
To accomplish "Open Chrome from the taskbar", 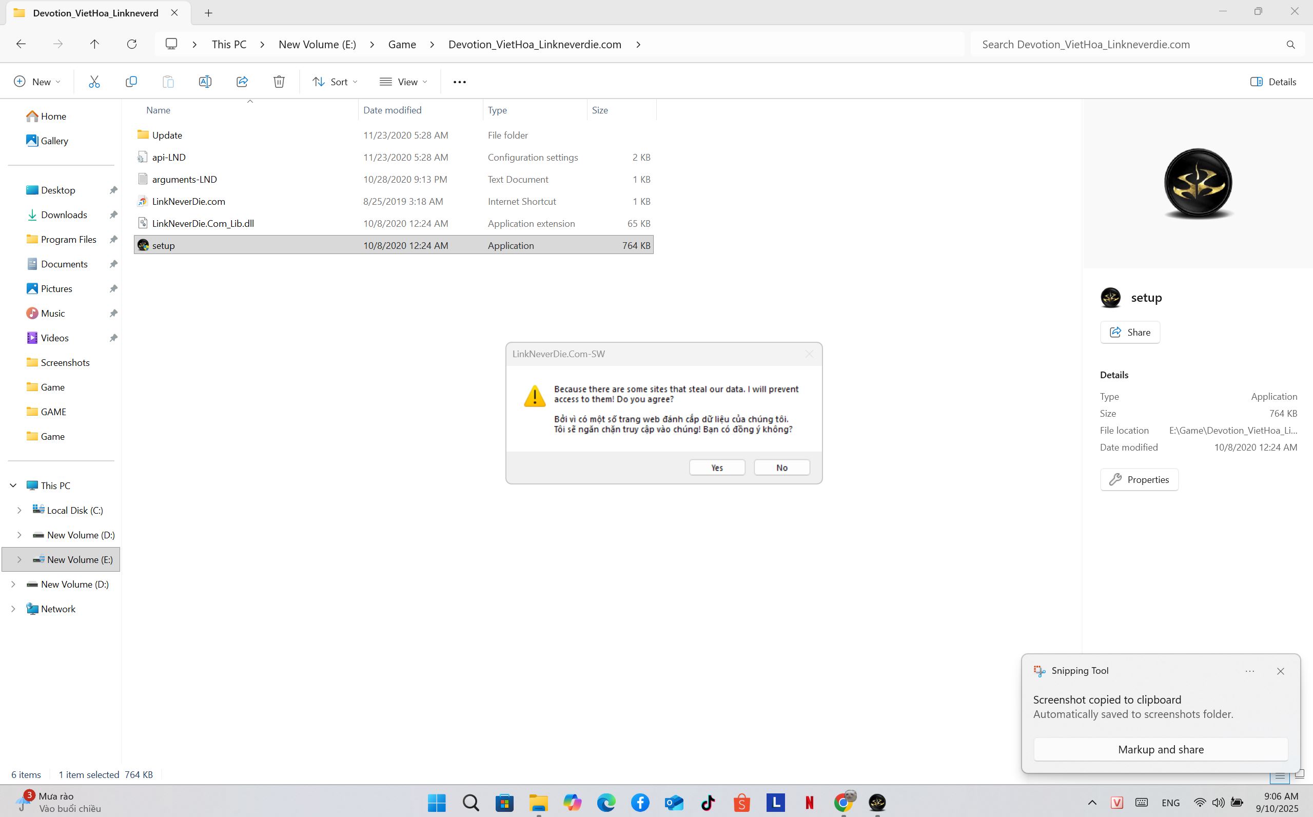I will (842, 803).
